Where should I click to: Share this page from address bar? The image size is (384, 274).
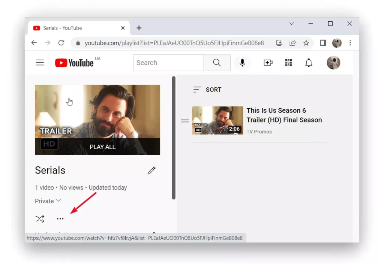pos(292,43)
